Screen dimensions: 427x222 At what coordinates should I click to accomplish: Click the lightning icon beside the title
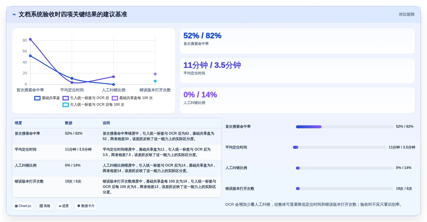(x=14, y=14)
